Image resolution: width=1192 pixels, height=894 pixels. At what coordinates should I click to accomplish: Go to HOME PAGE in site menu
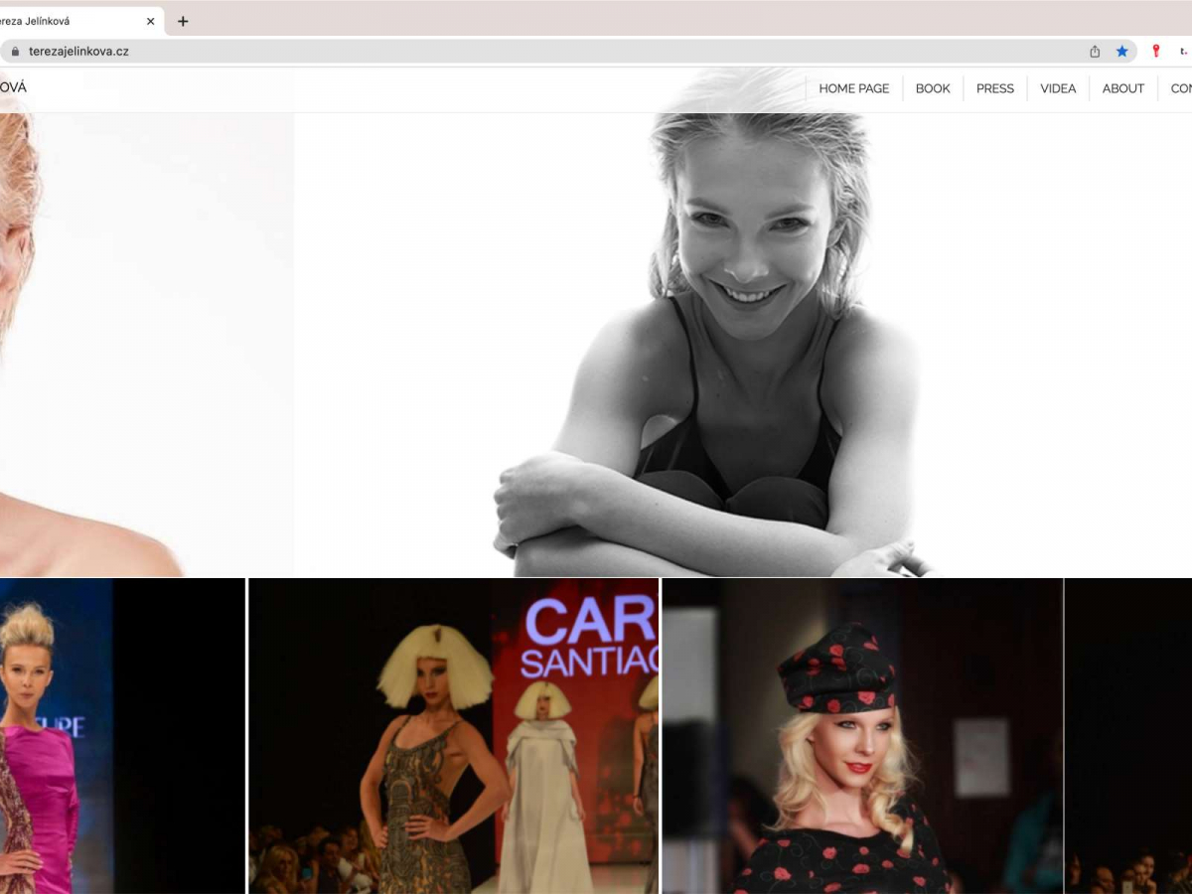tap(853, 88)
